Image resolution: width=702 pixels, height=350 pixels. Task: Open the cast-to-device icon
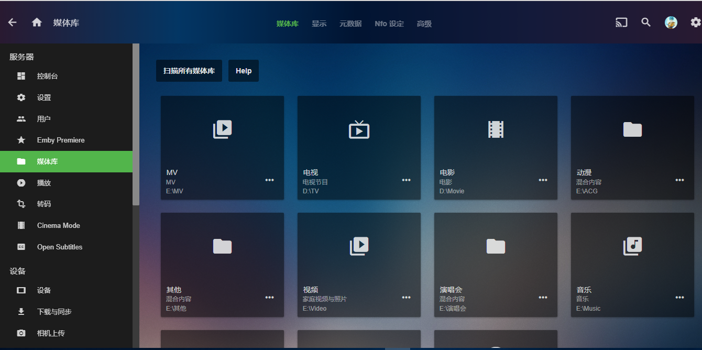(621, 23)
